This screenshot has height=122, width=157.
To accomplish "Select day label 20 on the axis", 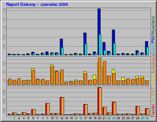I will [x=99, y=118].
